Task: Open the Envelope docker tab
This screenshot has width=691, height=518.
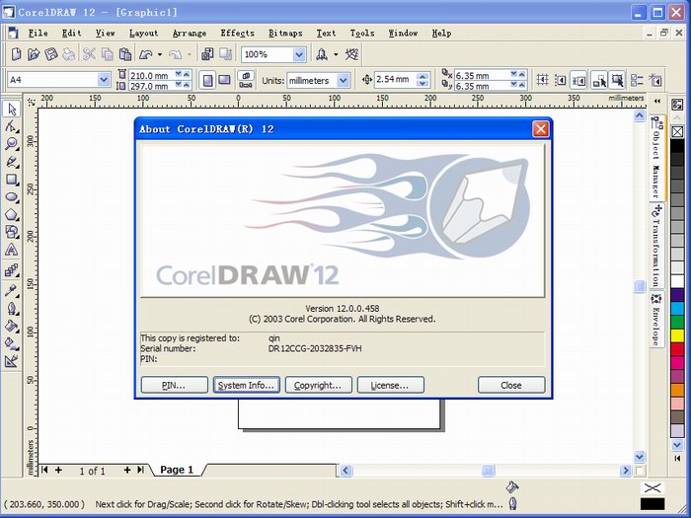Action: tap(656, 319)
